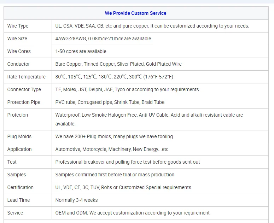
Task: Select the 'Protecion' label cell
Action: (x=17, y=115)
